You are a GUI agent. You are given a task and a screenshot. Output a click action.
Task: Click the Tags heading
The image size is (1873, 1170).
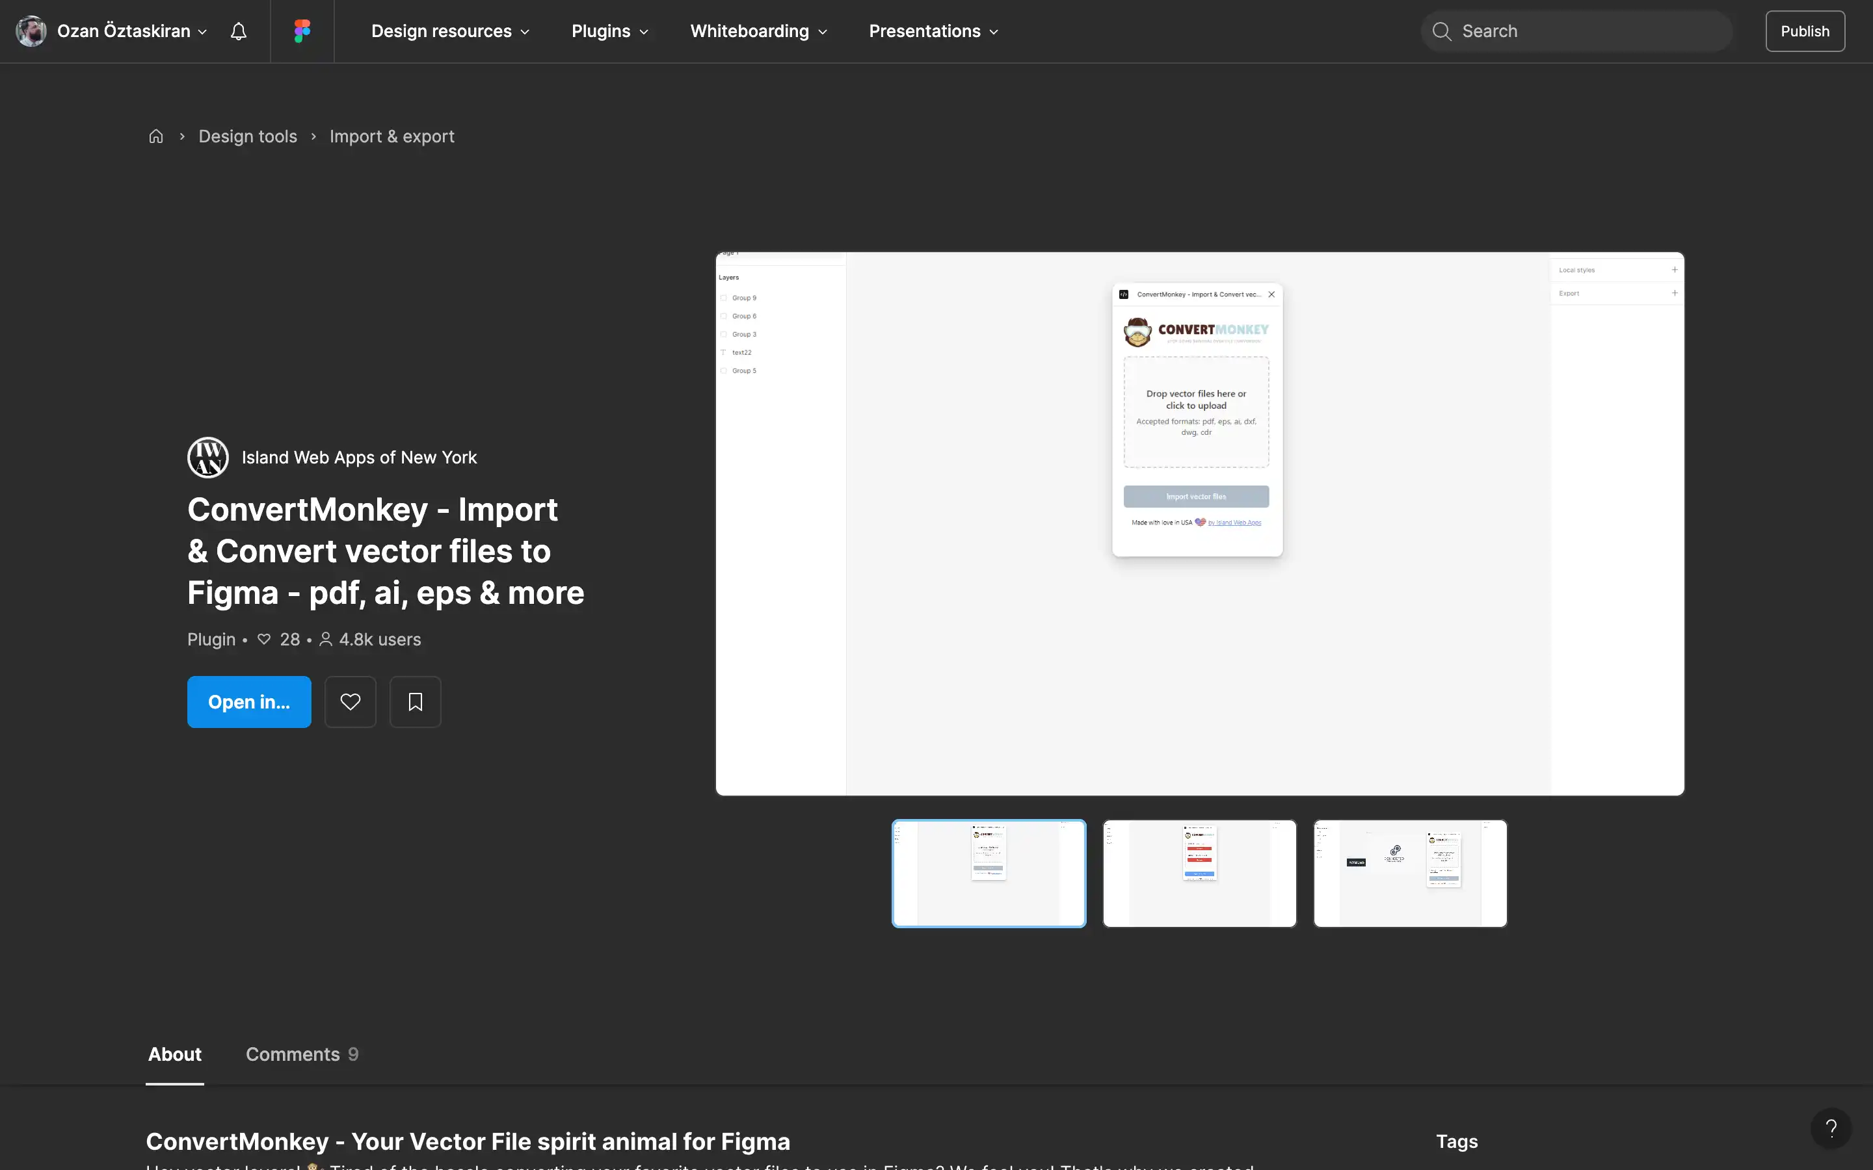(1457, 1141)
